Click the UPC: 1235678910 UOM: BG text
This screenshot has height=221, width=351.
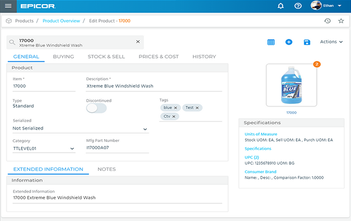point(270,163)
